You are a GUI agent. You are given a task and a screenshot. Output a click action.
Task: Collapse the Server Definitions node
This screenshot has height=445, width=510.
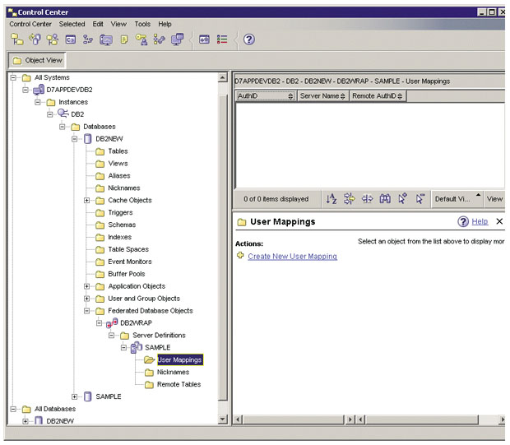click(112, 336)
